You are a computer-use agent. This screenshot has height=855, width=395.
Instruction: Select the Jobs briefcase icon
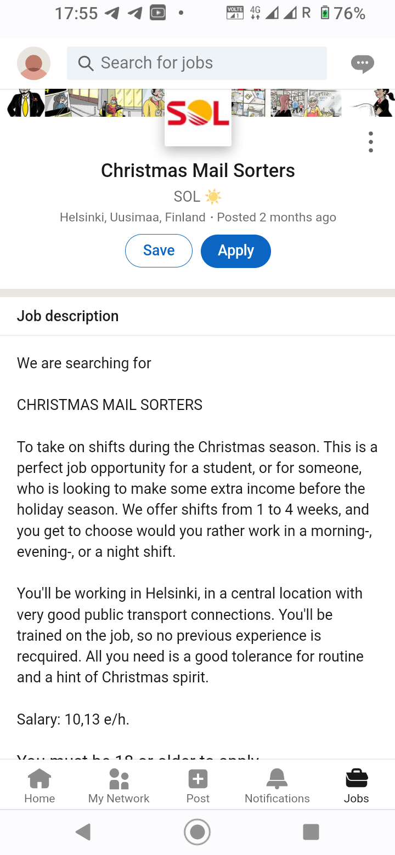pos(356,778)
